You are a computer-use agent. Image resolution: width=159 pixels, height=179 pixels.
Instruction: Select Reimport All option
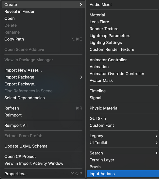tap(16, 126)
